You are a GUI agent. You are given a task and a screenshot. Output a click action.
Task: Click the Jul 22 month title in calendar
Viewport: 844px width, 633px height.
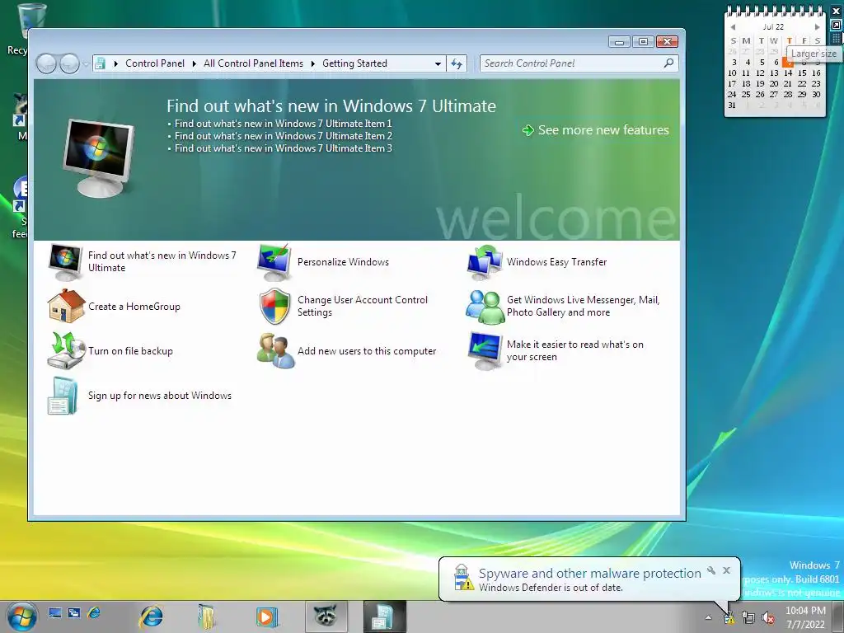773,27
